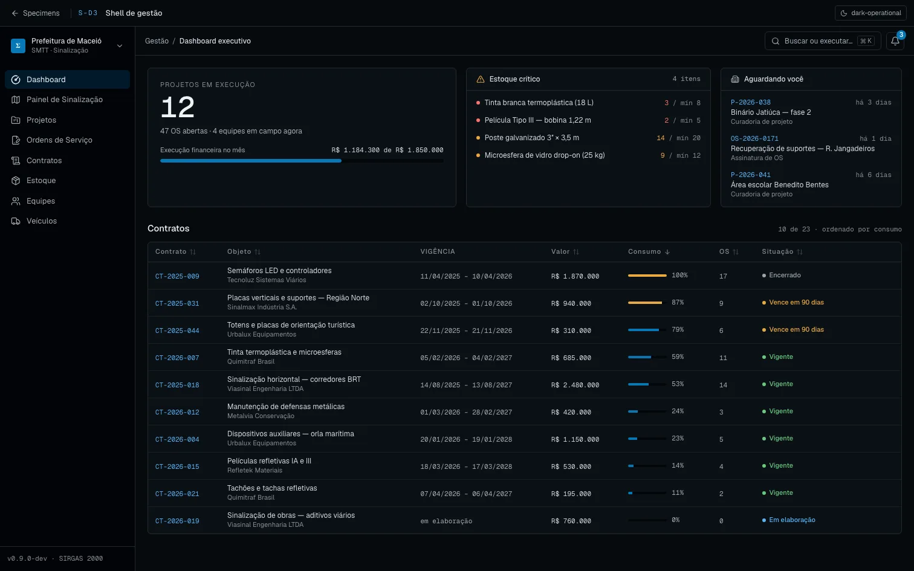The height and width of the screenshot is (571, 914).
Task: Open contract CT-2025-009
Action: tap(177, 276)
